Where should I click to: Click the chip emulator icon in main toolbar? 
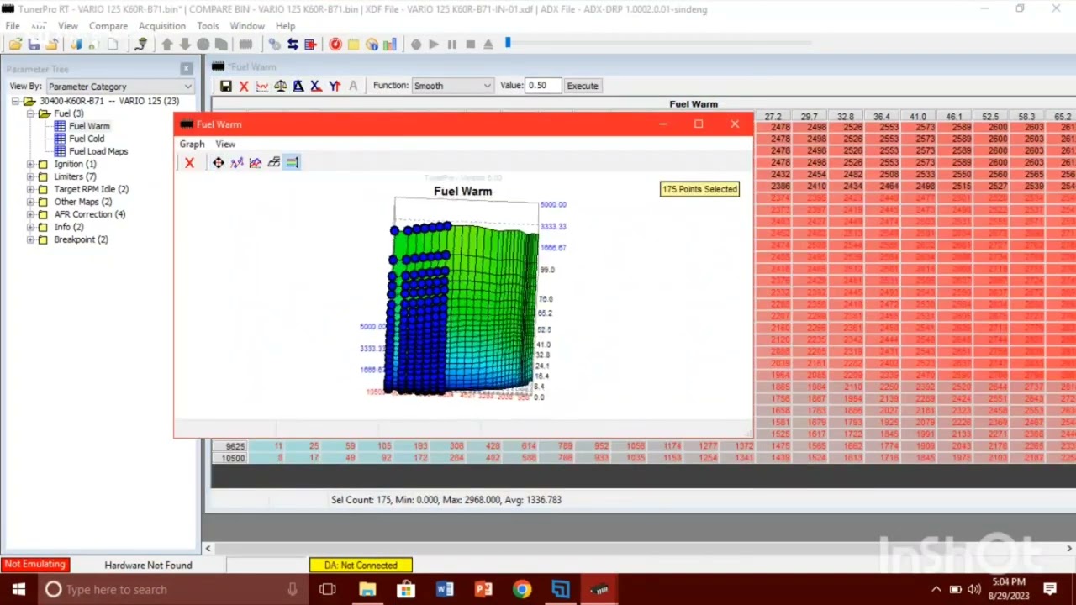click(x=245, y=45)
